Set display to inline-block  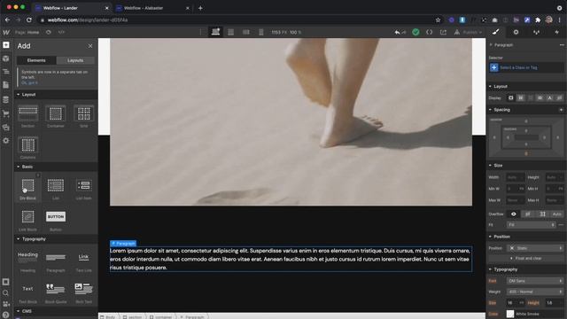tap(540, 98)
